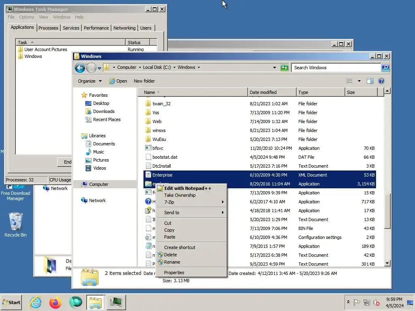Viewport: 415px width, 311px height.
Task: Open Documents library in navigation pane
Action: pos(104,144)
